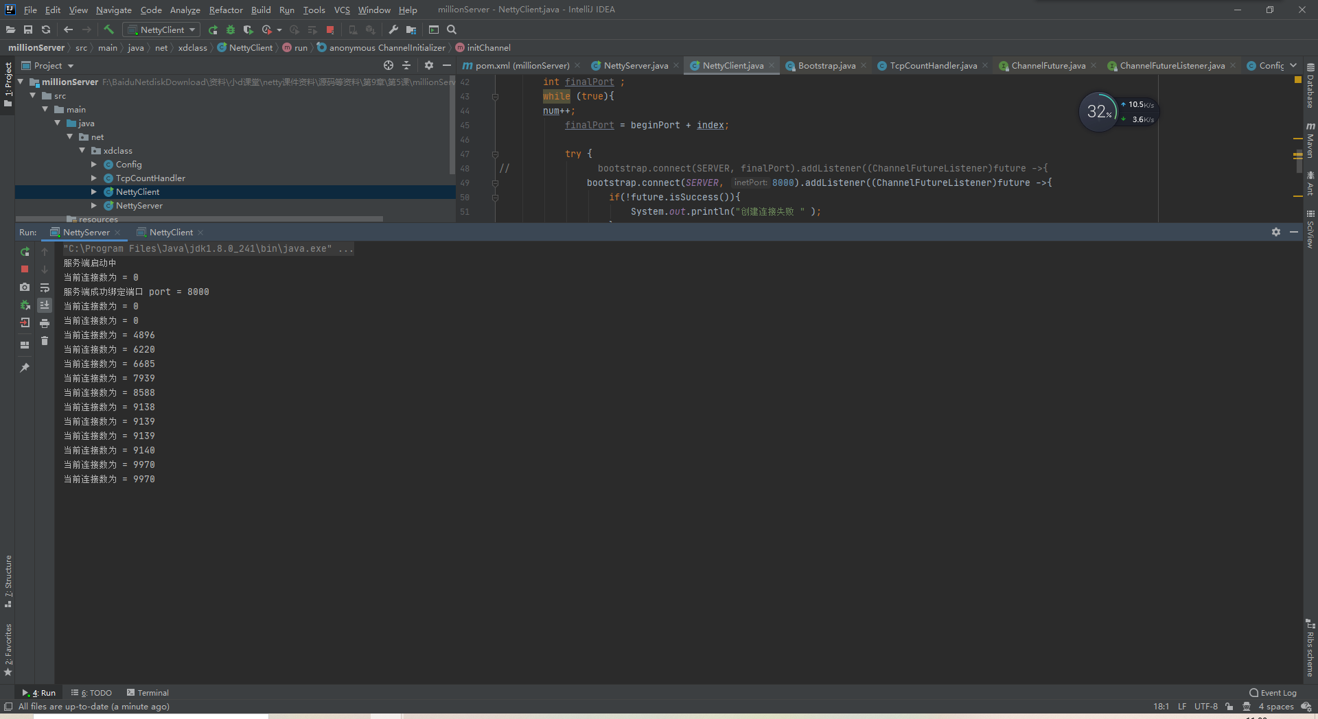Expand the Config class tree node
Image resolution: width=1318 pixels, height=719 pixels.
[94, 165]
